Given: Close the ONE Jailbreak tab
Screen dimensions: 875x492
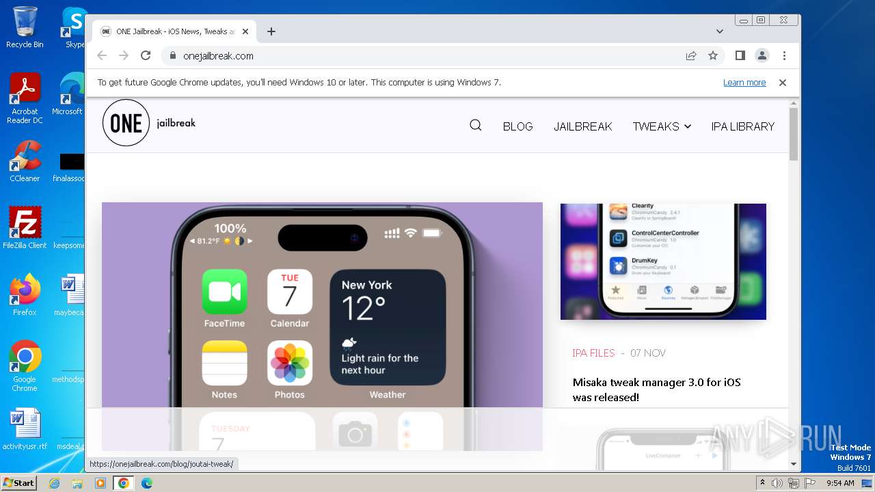Looking at the screenshot, I should point(245,31).
